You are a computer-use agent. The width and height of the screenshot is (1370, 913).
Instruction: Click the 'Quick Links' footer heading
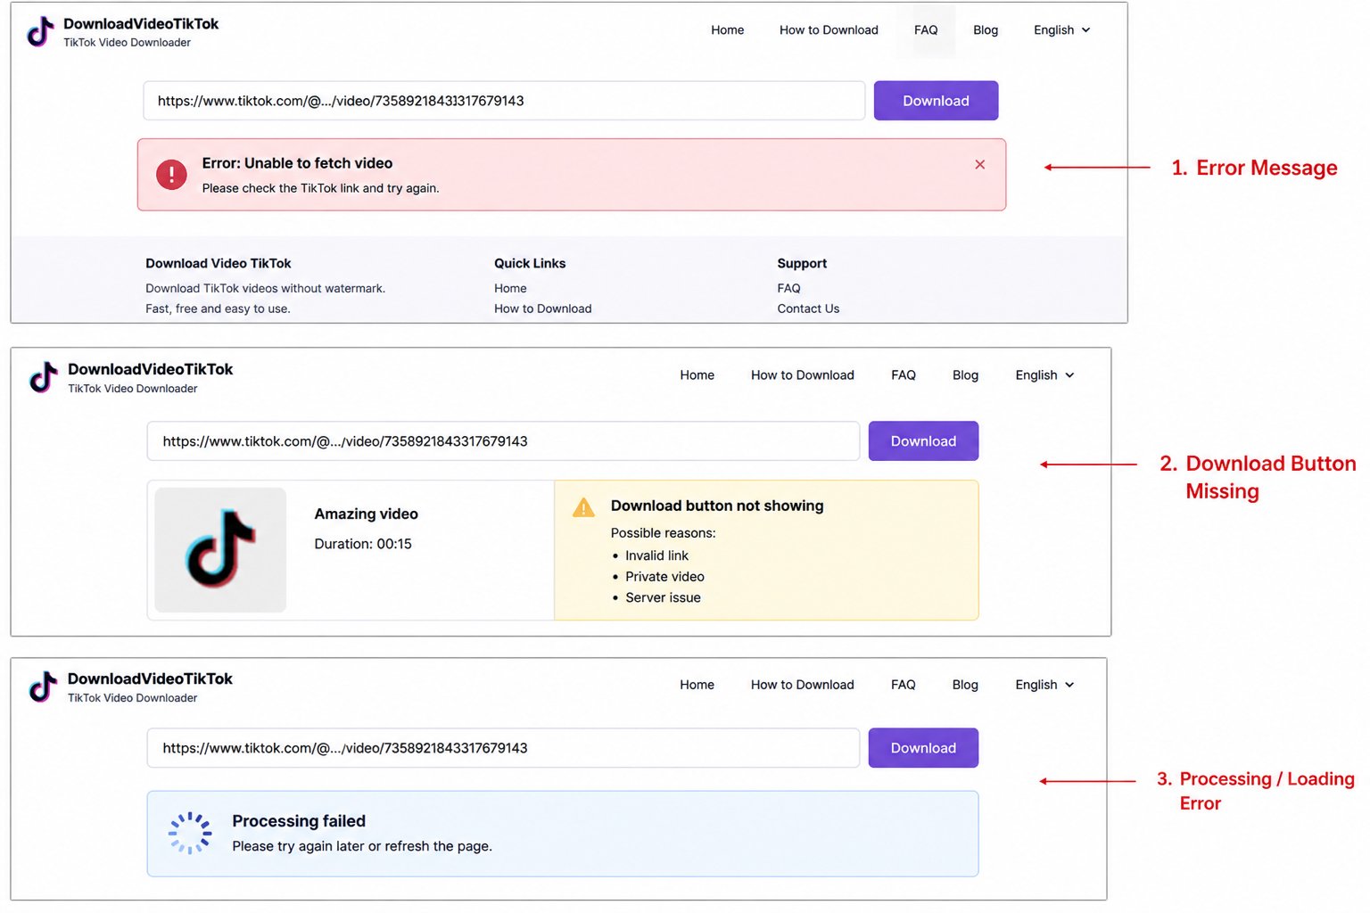tap(530, 264)
